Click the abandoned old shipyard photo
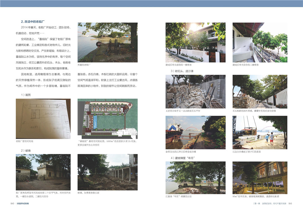The width and height of the screenshot is (303, 215). coord(108,42)
